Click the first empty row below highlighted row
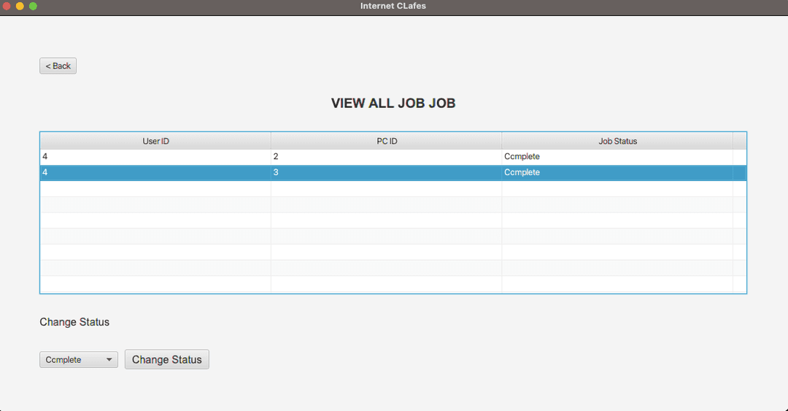788x411 pixels. 386,188
